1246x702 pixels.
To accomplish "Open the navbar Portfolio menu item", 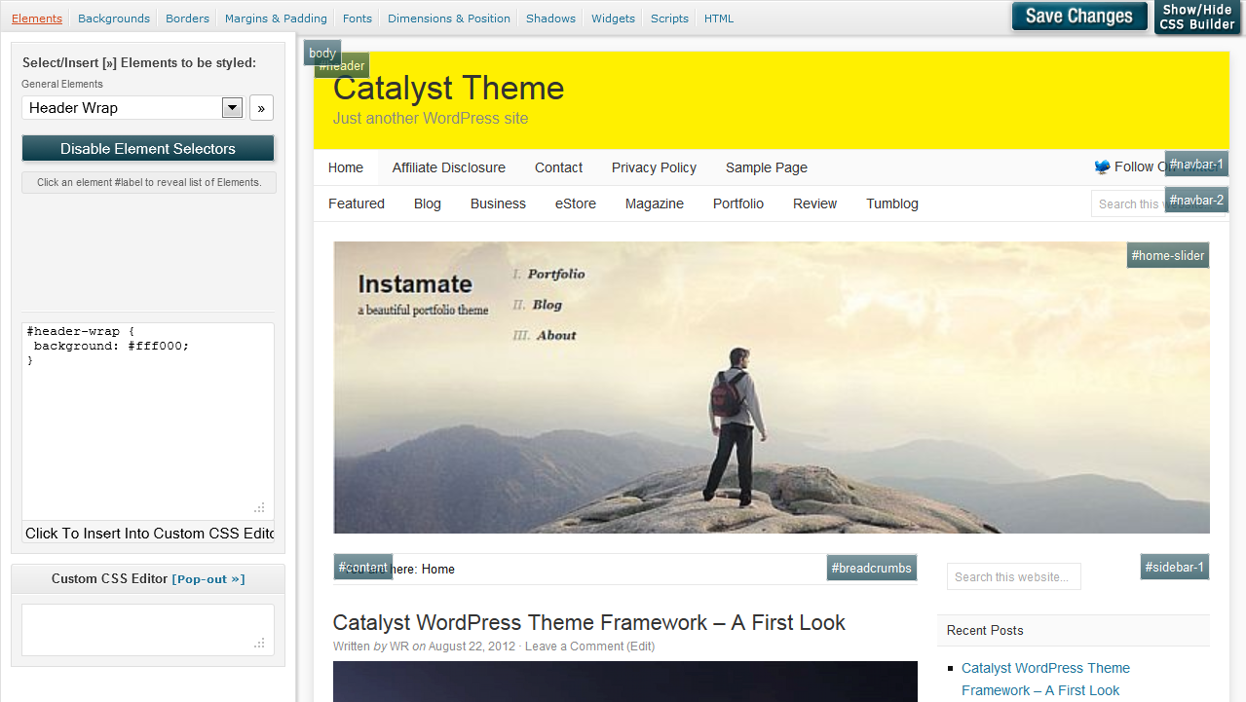I will 738,203.
